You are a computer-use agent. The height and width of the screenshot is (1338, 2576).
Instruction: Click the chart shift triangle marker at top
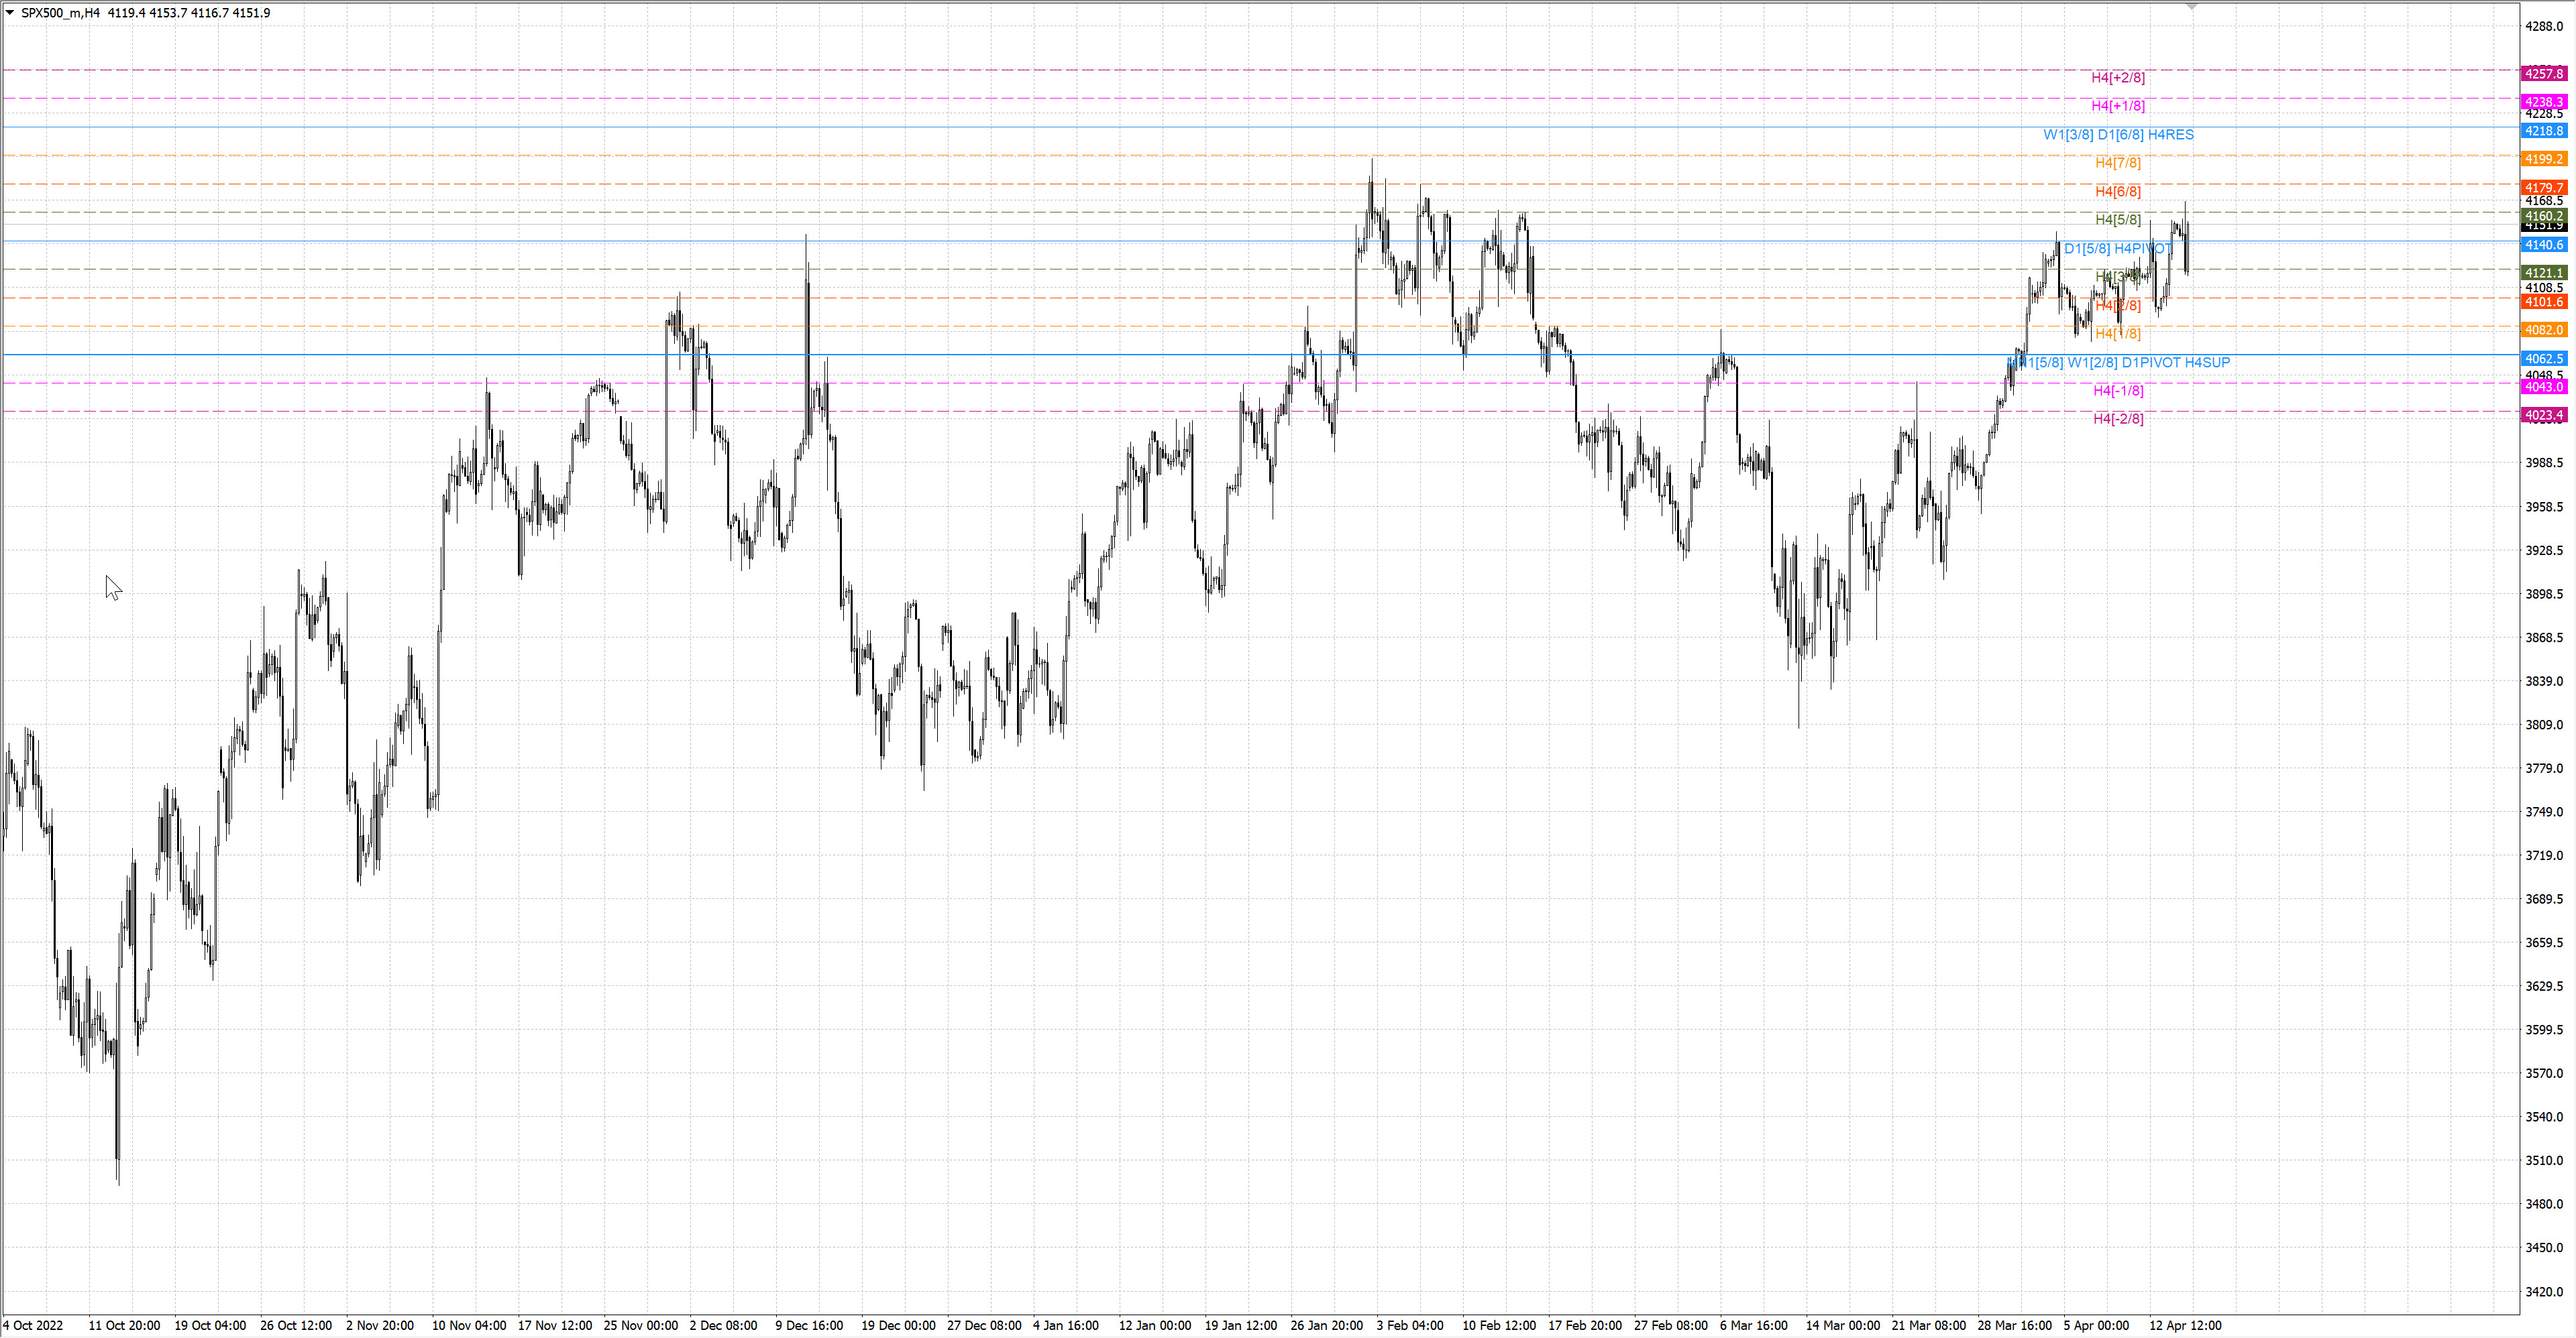point(2192,7)
